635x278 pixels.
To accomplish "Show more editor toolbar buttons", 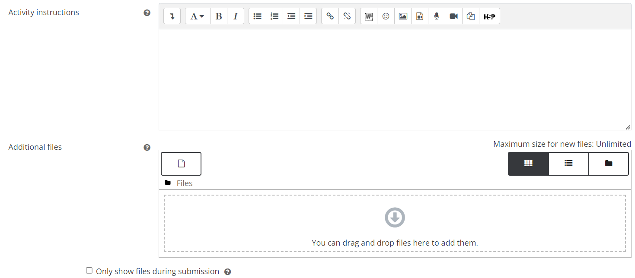I will (172, 16).
